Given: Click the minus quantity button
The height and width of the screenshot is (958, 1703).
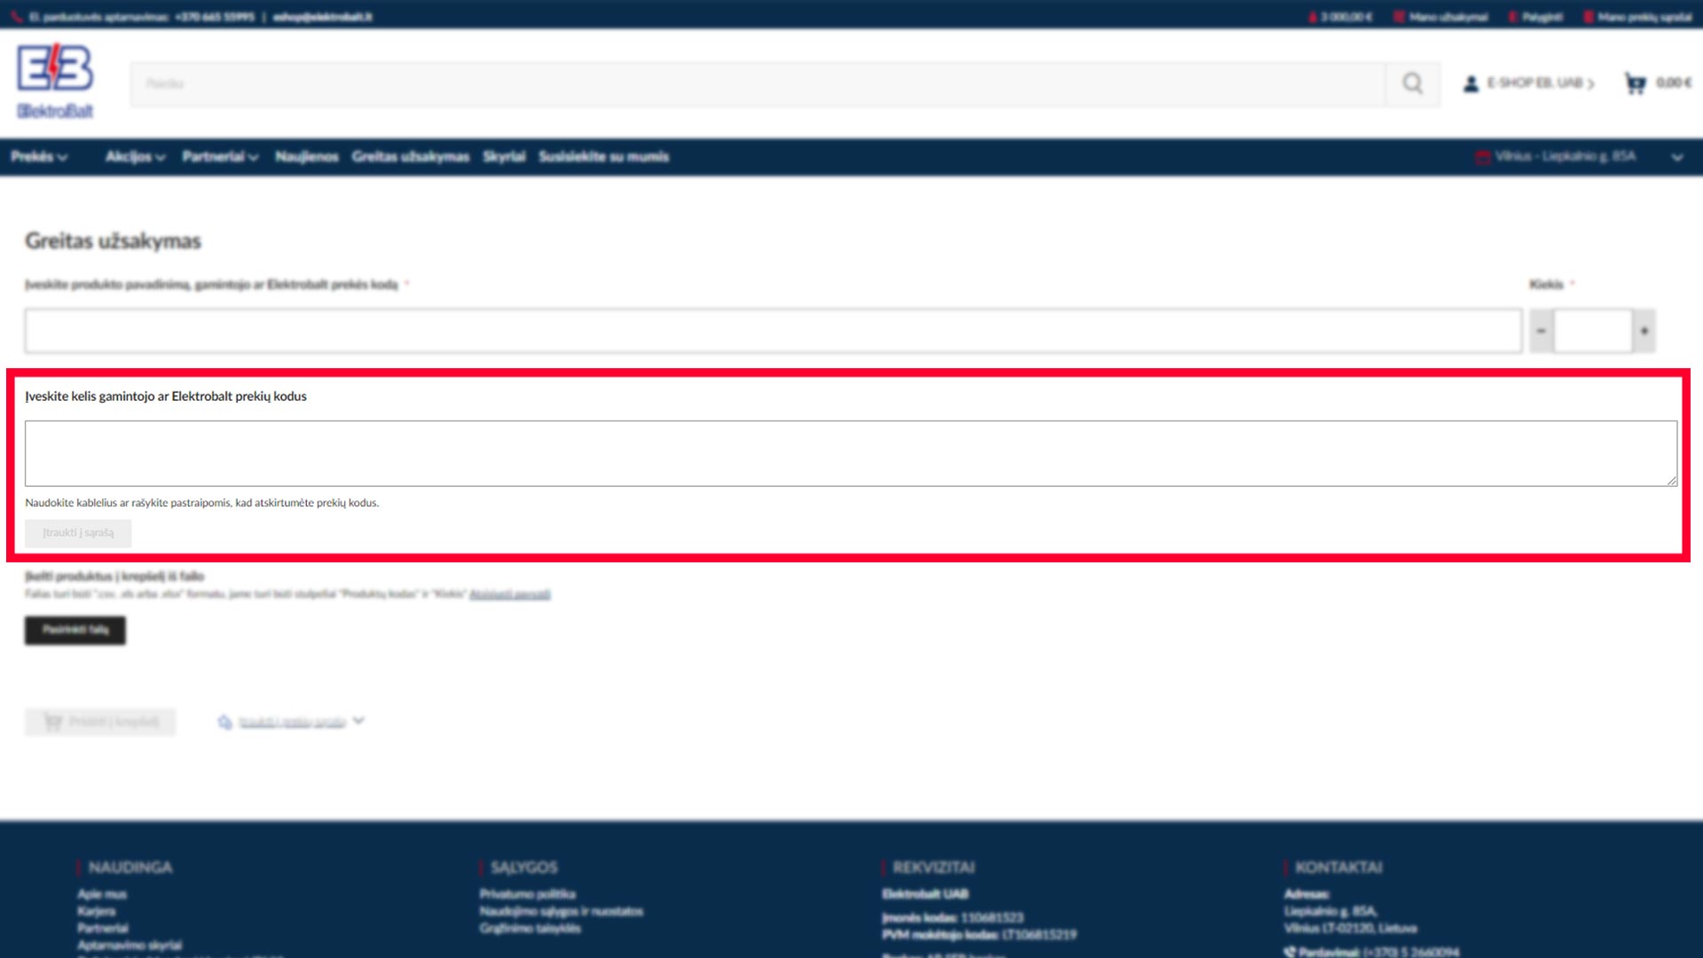Looking at the screenshot, I should [x=1541, y=331].
